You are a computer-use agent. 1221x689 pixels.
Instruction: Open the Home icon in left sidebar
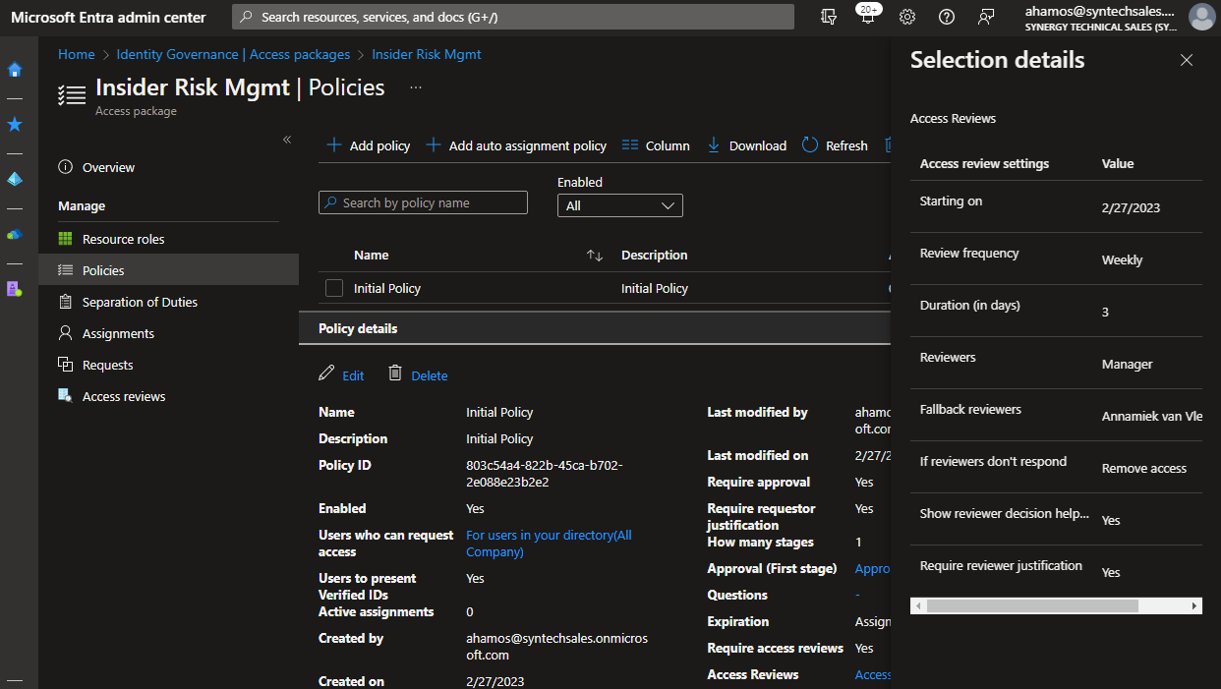(x=14, y=70)
